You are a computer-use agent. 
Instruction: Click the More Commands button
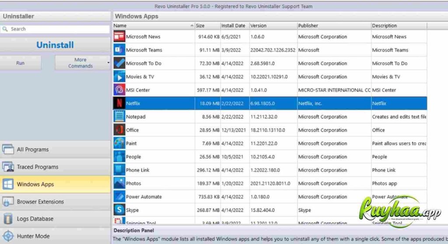coord(80,63)
